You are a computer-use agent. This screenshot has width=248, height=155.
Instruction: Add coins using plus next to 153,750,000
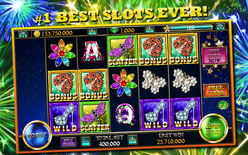[x=92, y=32]
